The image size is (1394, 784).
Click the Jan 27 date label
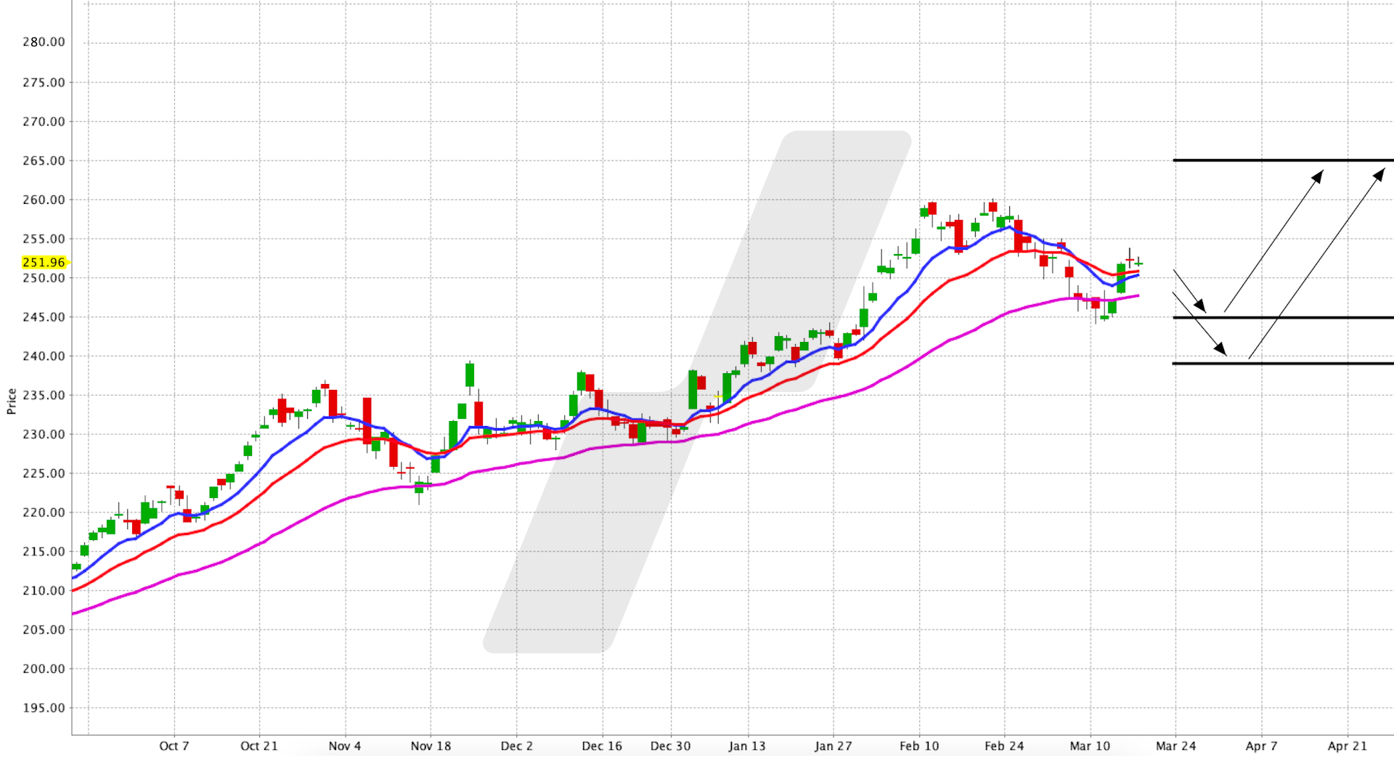click(x=833, y=746)
